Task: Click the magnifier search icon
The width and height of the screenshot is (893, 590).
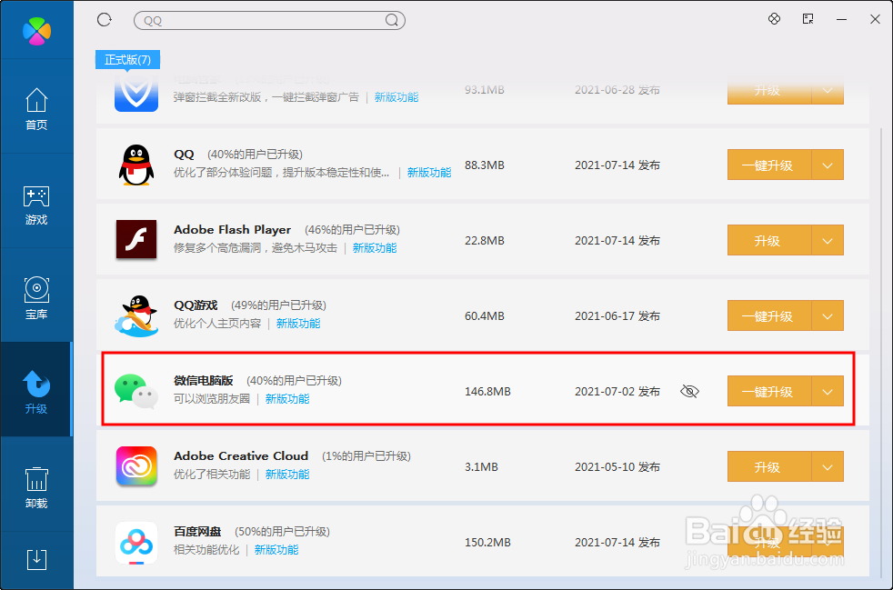Action: pyautogui.click(x=392, y=21)
